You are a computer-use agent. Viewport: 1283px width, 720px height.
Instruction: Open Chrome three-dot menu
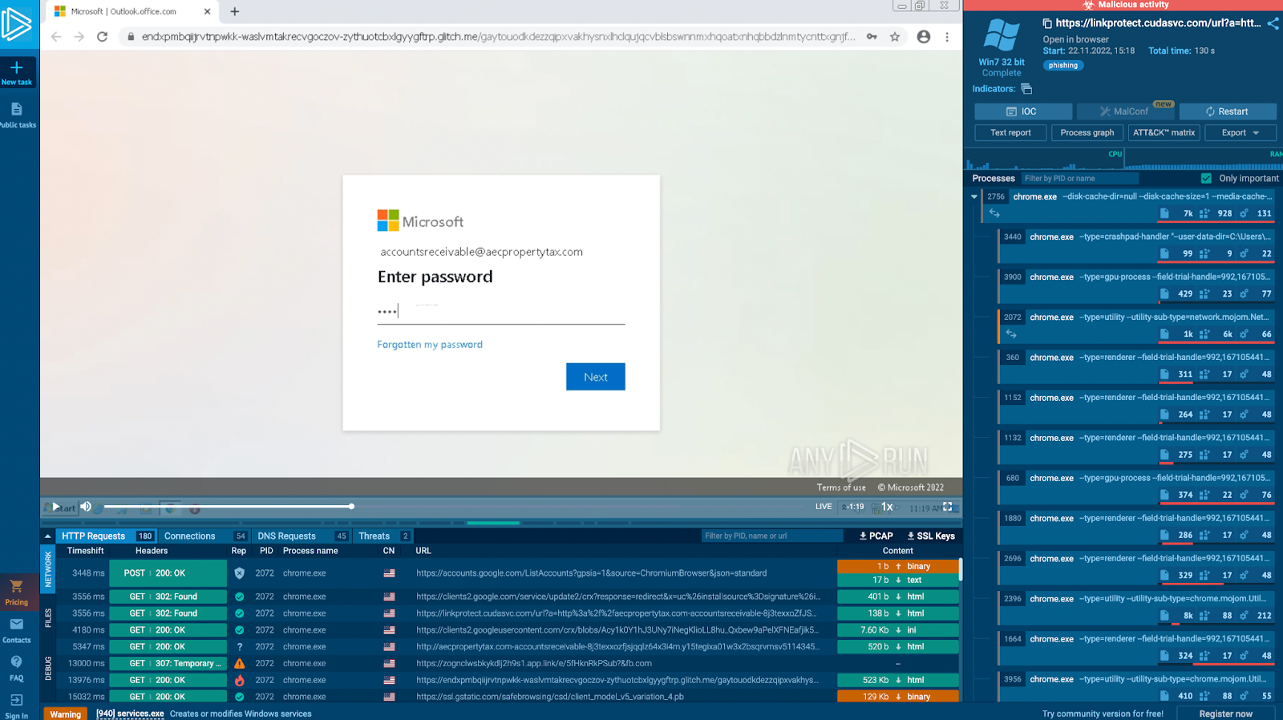[947, 37]
